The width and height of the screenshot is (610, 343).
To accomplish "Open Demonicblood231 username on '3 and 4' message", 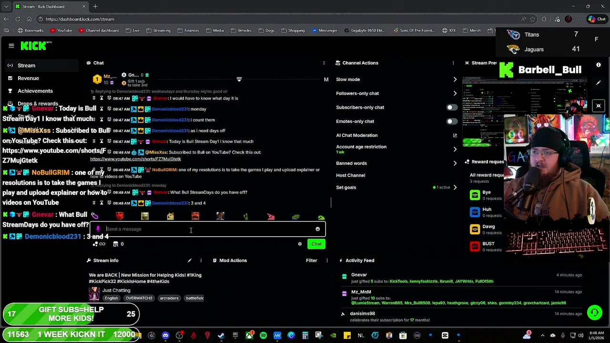I will click(170, 203).
